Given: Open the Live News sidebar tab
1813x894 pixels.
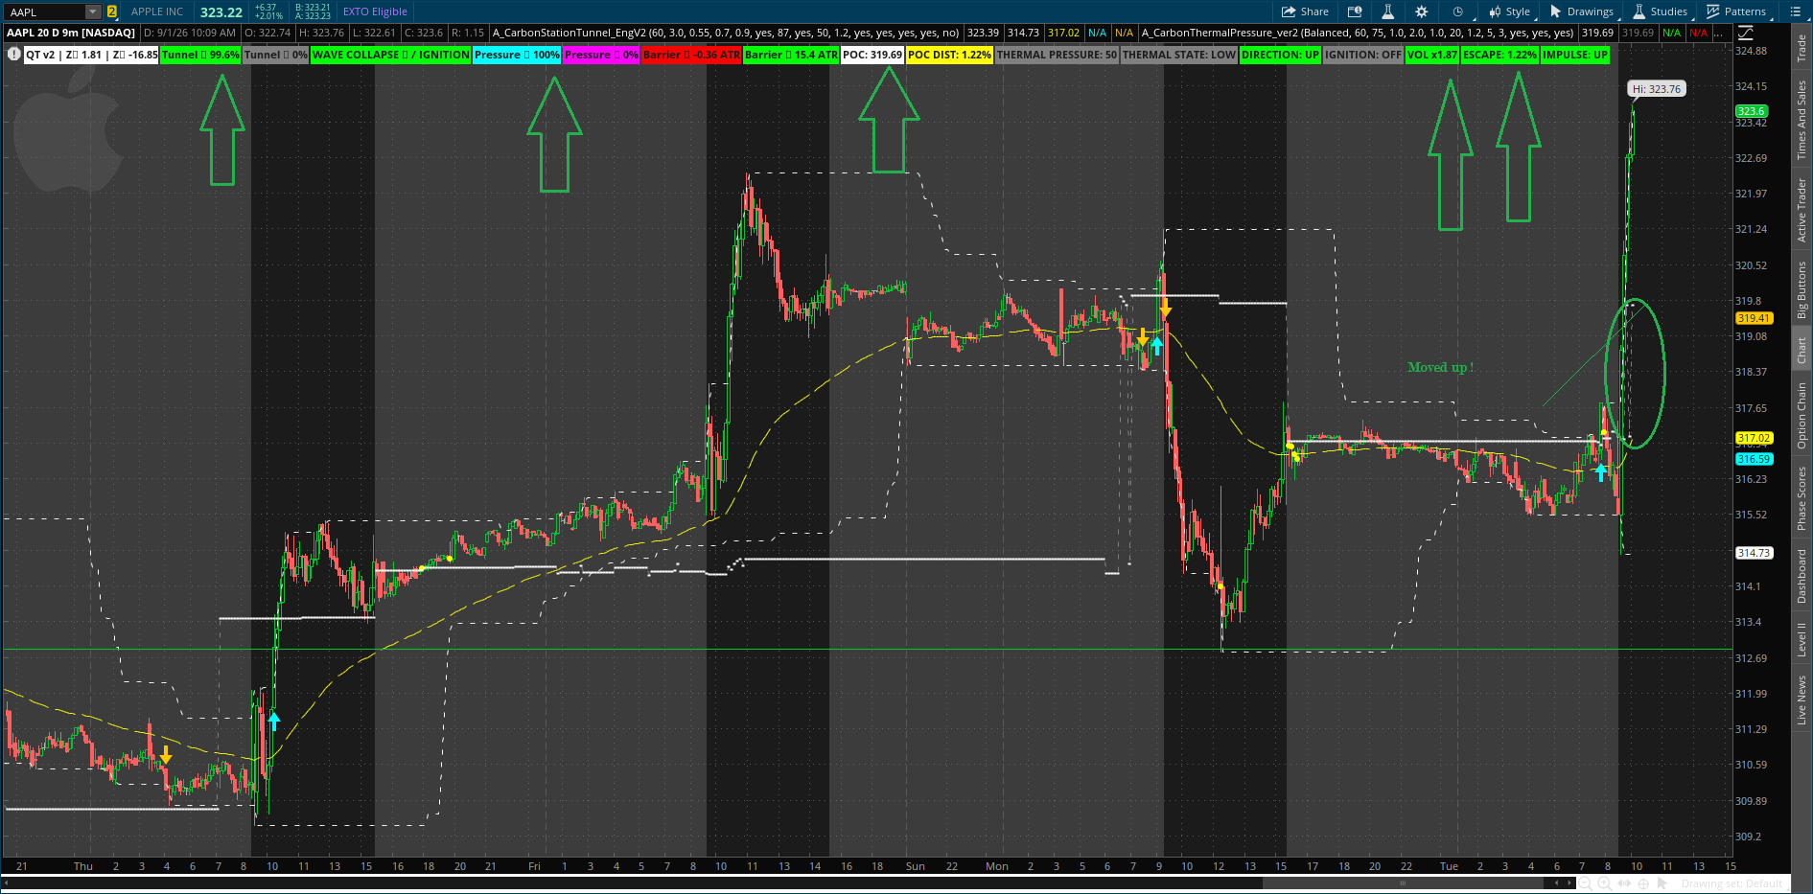Looking at the screenshot, I should [1801, 700].
